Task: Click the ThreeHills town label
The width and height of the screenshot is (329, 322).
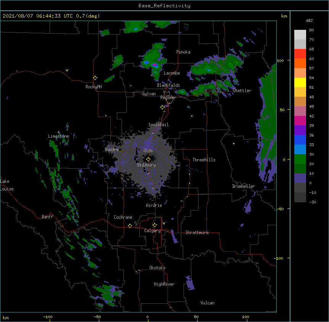Action: point(204,160)
